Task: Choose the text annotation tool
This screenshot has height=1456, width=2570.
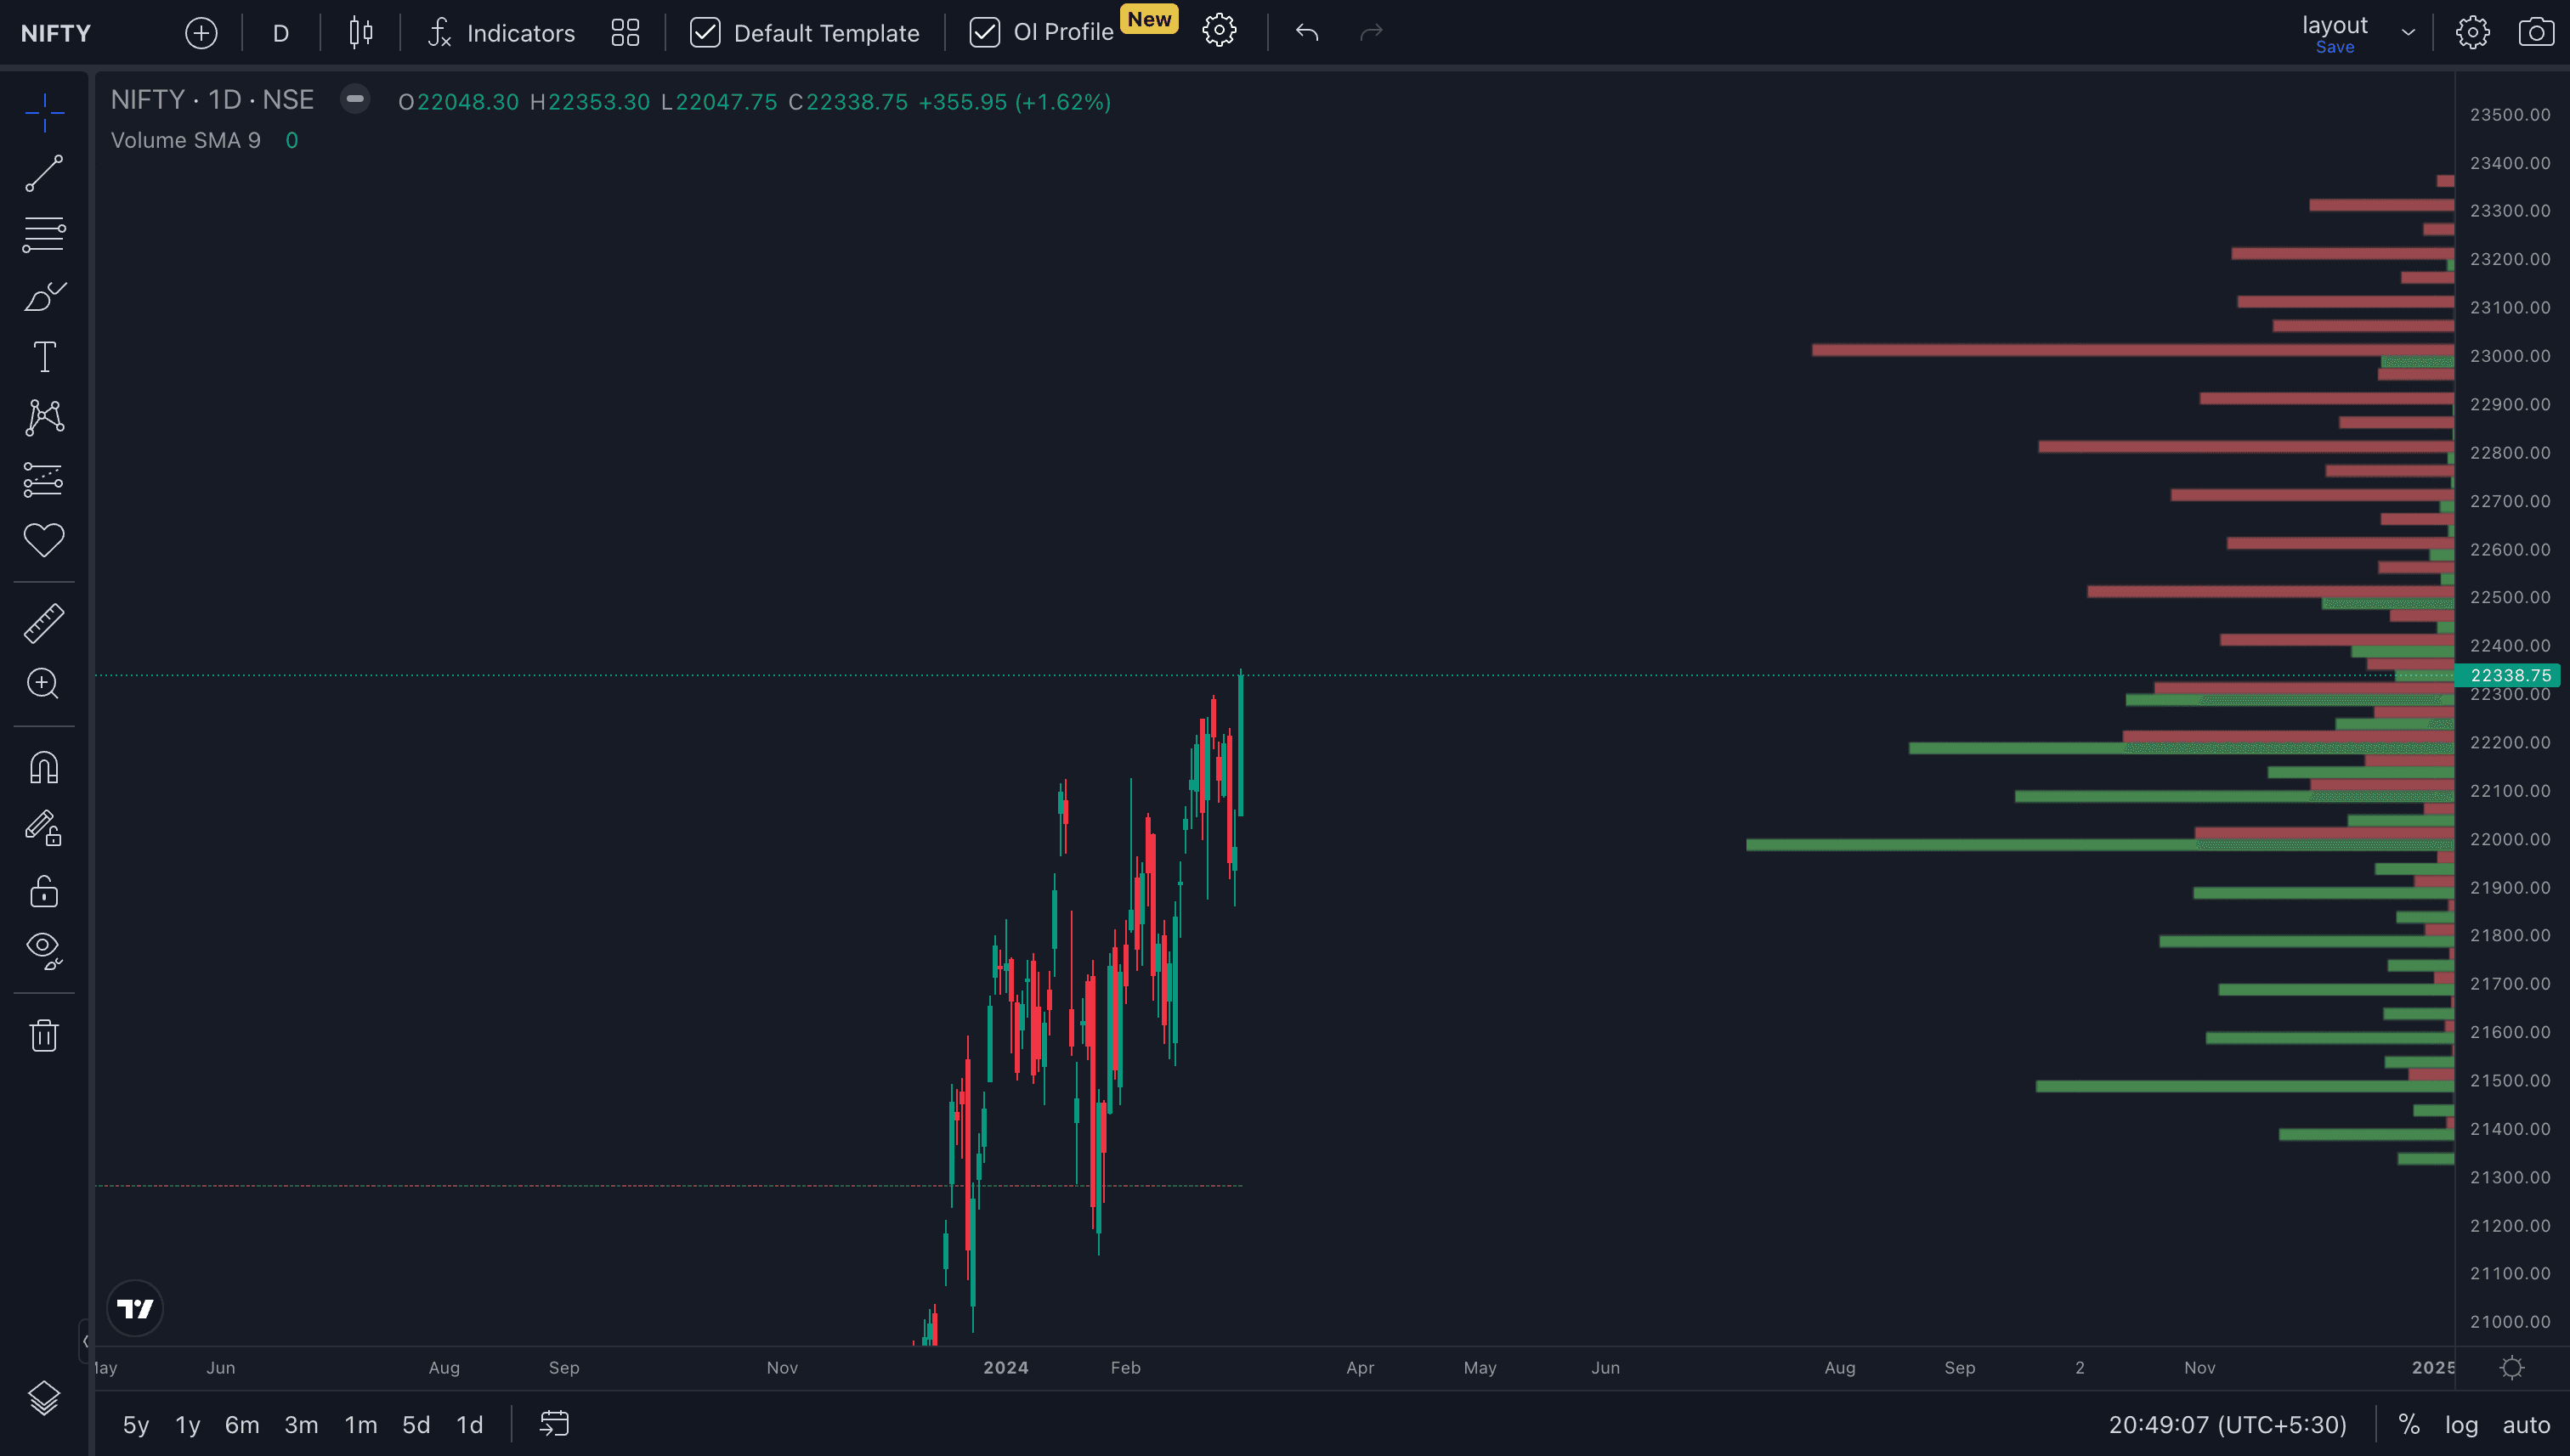Action: (x=44, y=357)
